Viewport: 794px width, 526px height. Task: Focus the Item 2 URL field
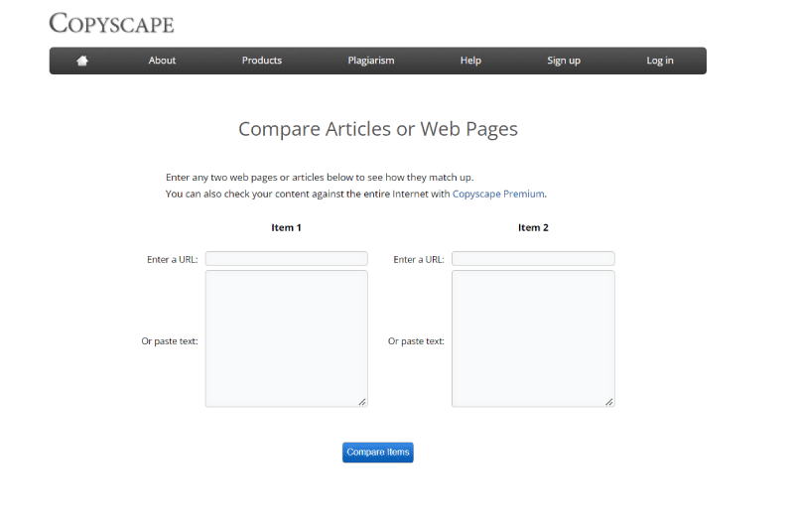click(x=533, y=259)
